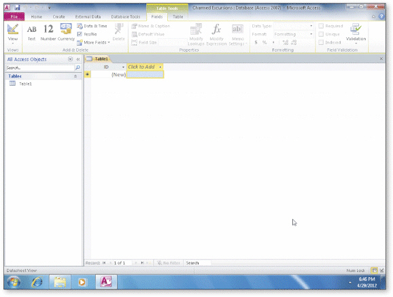Decrease decimal places
Viewport: 393px width, 297px height.
(294, 42)
